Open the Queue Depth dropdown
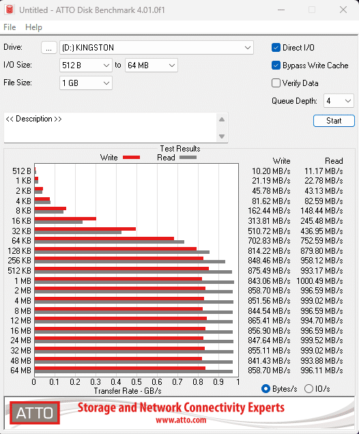Viewport: 359px width, 434px height. tap(339, 101)
